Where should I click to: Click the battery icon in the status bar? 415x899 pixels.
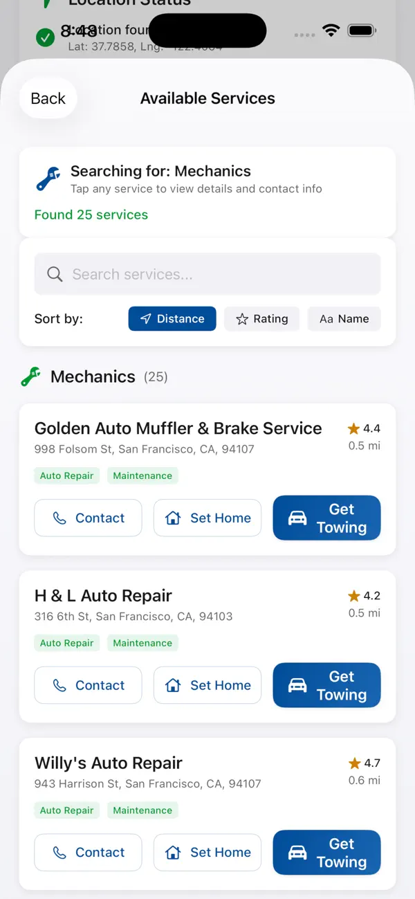point(361,30)
